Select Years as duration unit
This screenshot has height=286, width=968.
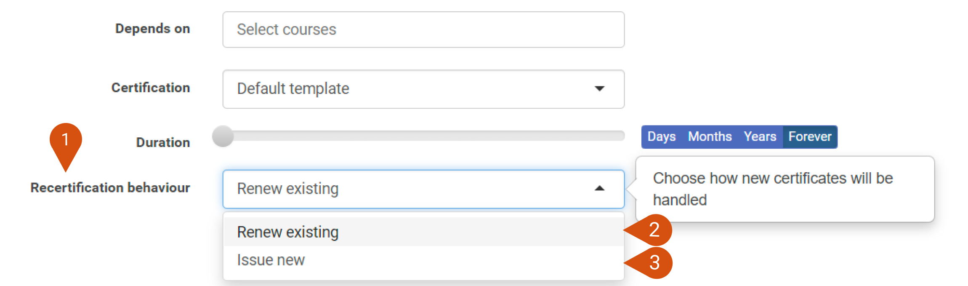760,136
